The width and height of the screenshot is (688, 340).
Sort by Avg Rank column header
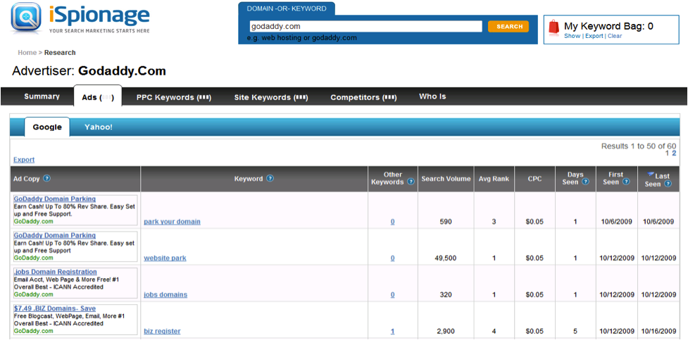(494, 179)
